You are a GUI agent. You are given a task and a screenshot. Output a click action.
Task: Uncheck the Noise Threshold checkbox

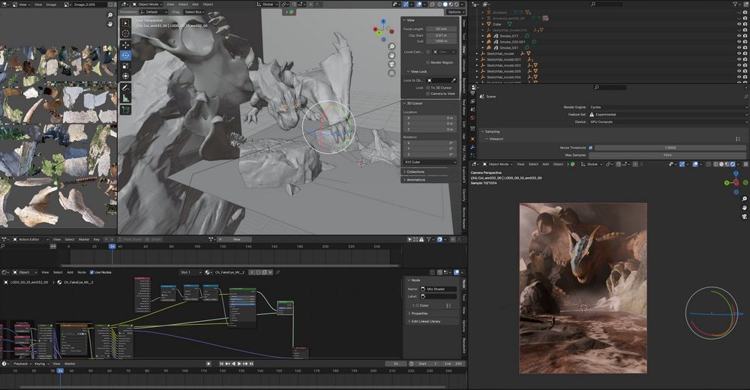click(x=590, y=148)
